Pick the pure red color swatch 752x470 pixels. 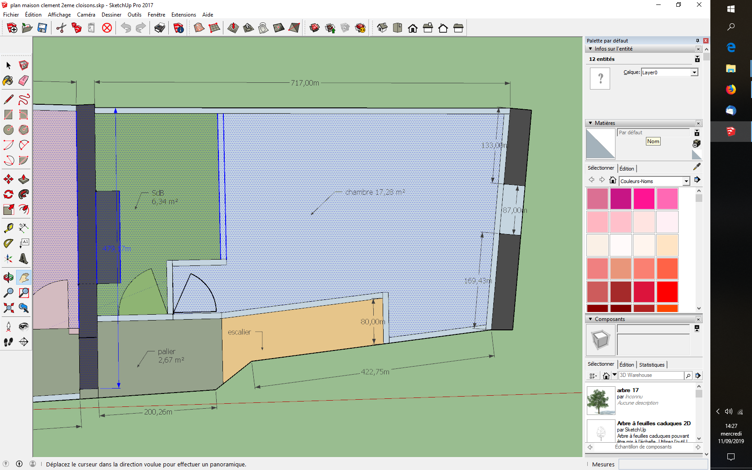[667, 292]
